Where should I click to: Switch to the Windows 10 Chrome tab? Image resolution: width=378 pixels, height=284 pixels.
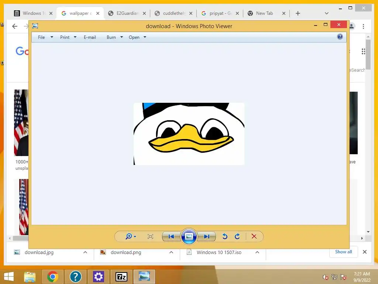point(33,13)
